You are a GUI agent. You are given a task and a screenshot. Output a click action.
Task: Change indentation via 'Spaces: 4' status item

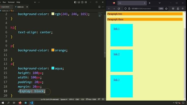(x=64, y=99)
